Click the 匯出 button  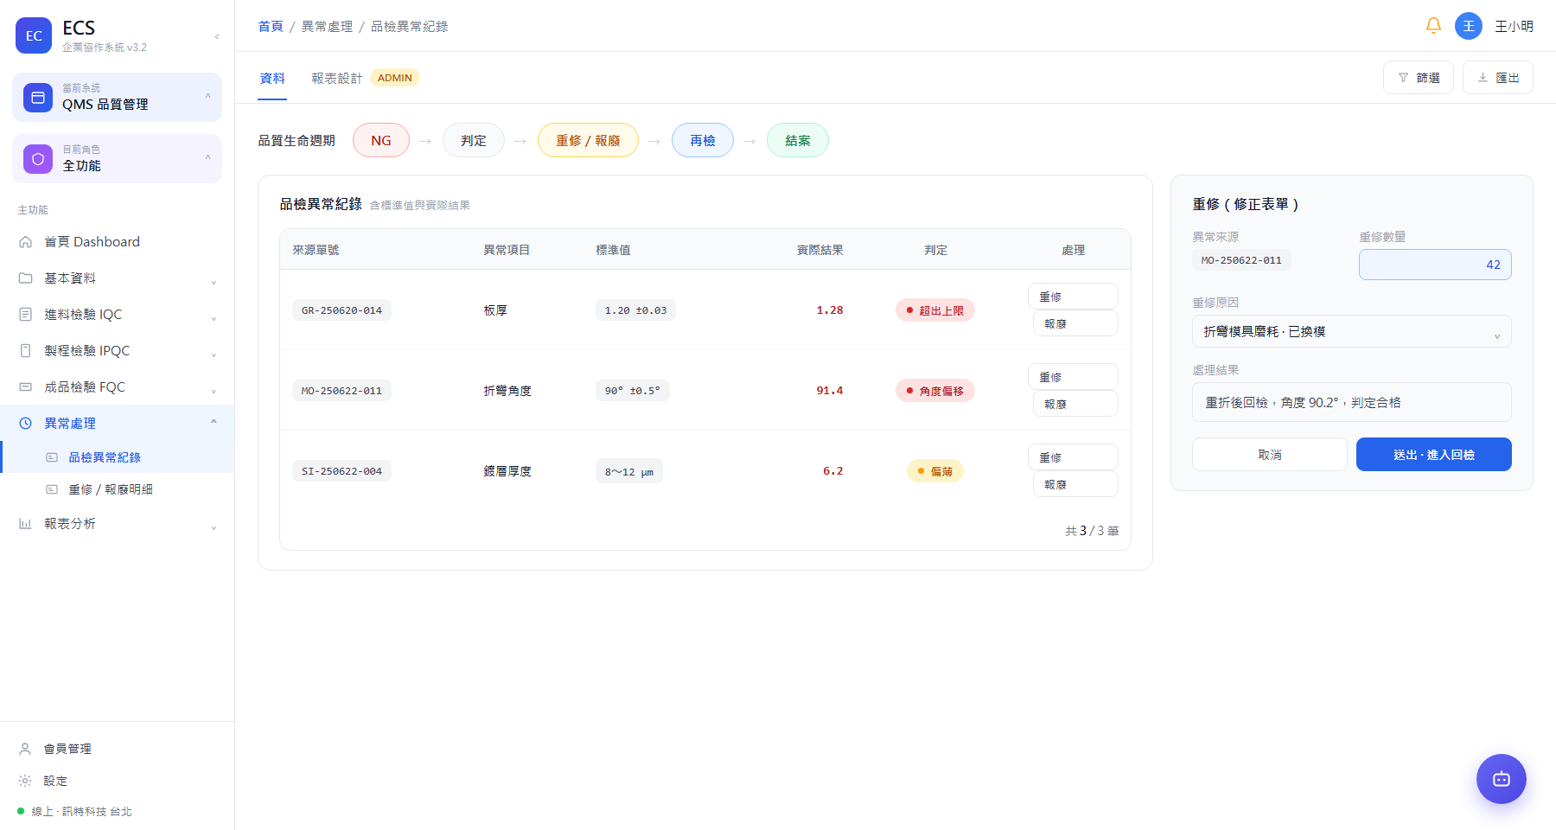(1498, 78)
